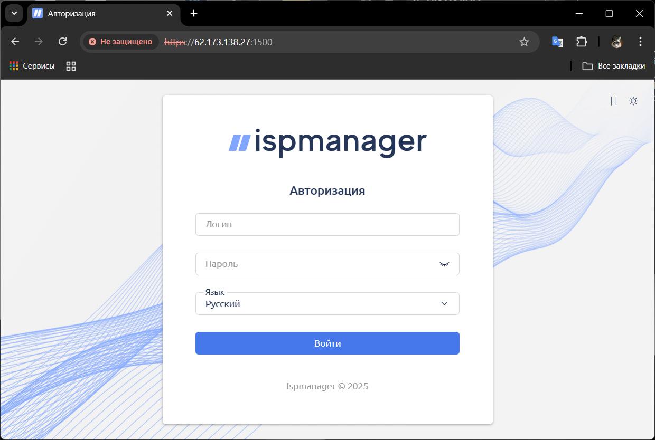Click the ispmanager logo
Screen dimensions: 655x440
(327, 141)
